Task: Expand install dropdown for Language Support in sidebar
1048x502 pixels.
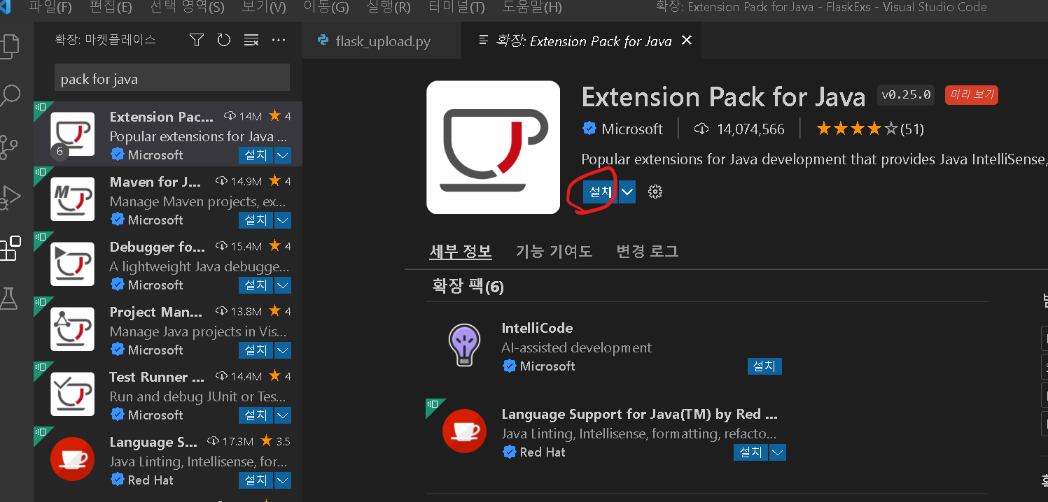Action: [x=283, y=480]
